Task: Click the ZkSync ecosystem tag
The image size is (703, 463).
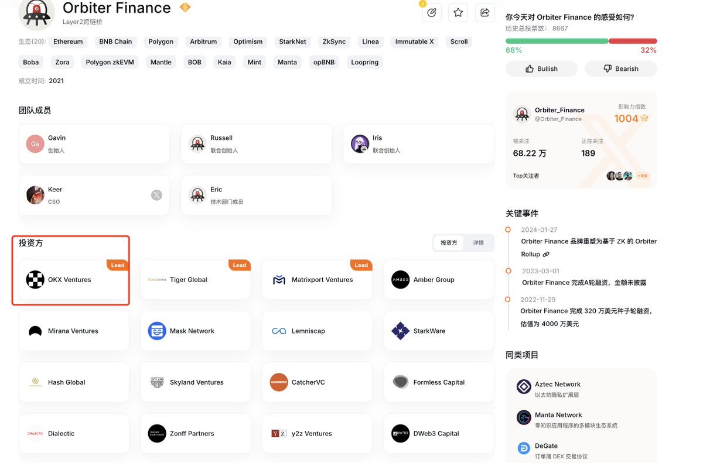Action: click(x=335, y=42)
